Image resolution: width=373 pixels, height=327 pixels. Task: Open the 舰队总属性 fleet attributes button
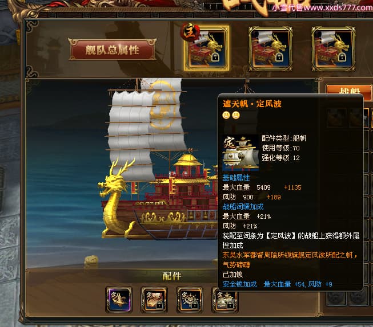(112, 50)
